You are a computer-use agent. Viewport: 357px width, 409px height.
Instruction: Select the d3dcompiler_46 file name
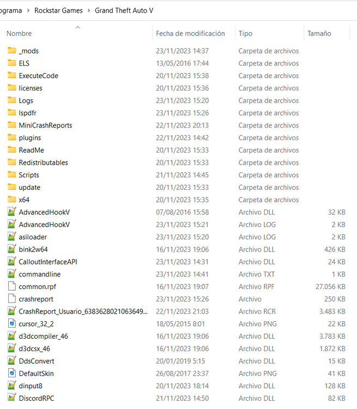(43, 336)
